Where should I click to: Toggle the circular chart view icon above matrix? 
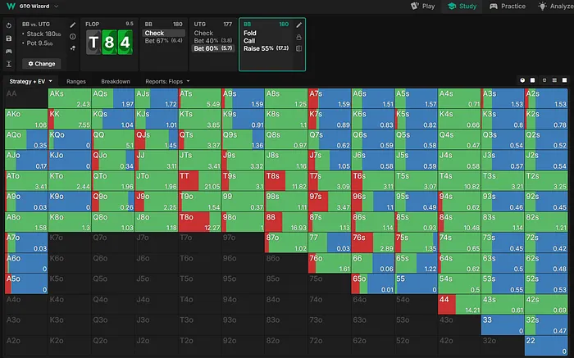[522, 80]
